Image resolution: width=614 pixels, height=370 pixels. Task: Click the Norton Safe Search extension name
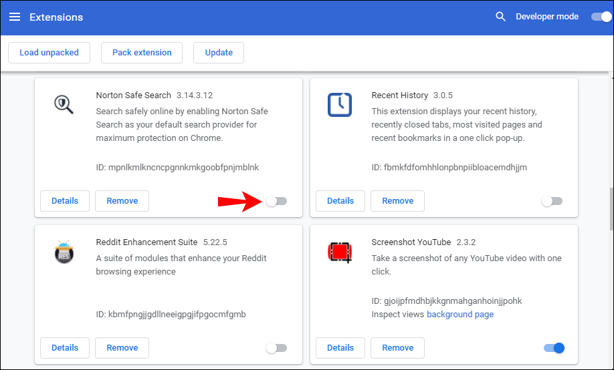pos(134,96)
